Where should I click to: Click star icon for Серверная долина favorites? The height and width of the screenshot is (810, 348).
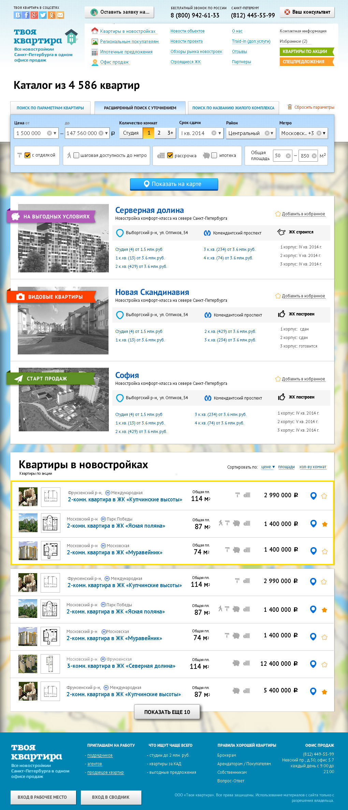coord(278,214)
